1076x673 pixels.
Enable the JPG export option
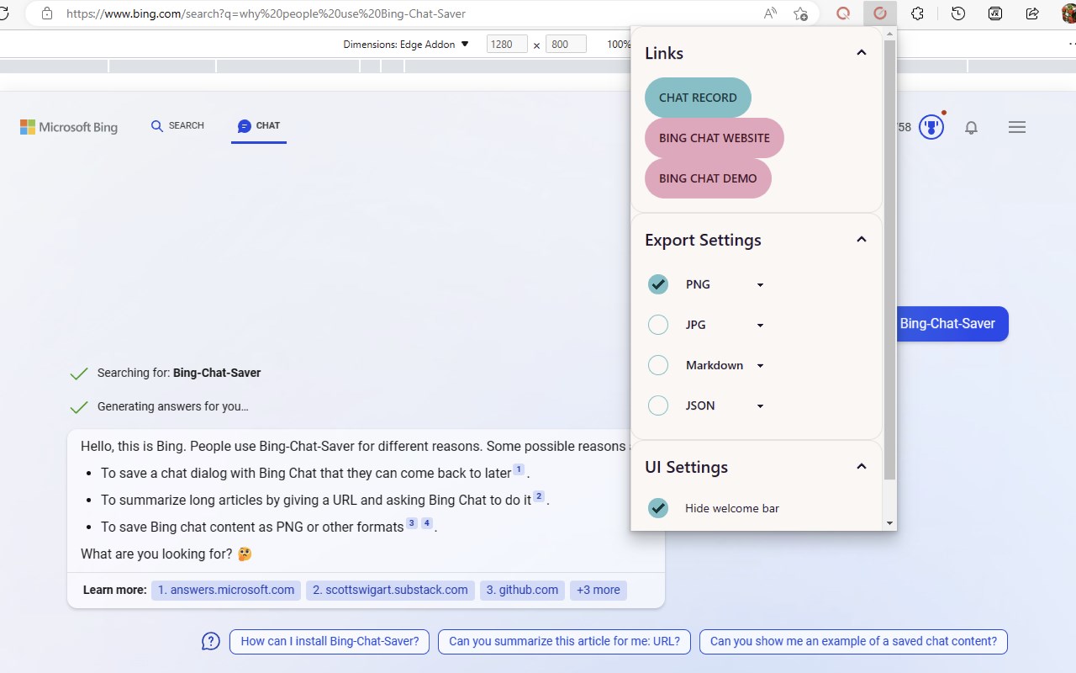[658, 325]
